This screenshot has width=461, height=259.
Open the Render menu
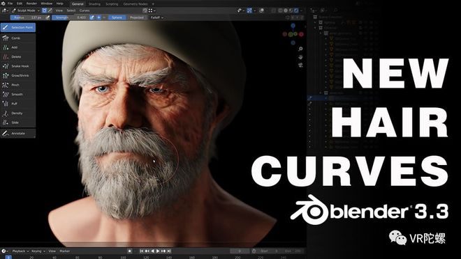(31, 3)
